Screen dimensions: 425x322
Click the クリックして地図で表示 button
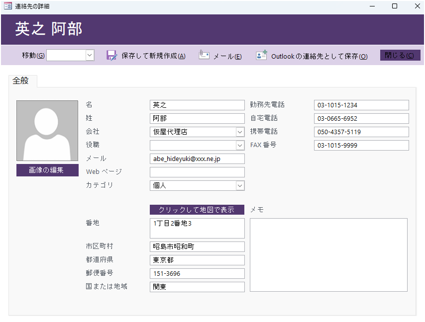(x=197, y=210)
